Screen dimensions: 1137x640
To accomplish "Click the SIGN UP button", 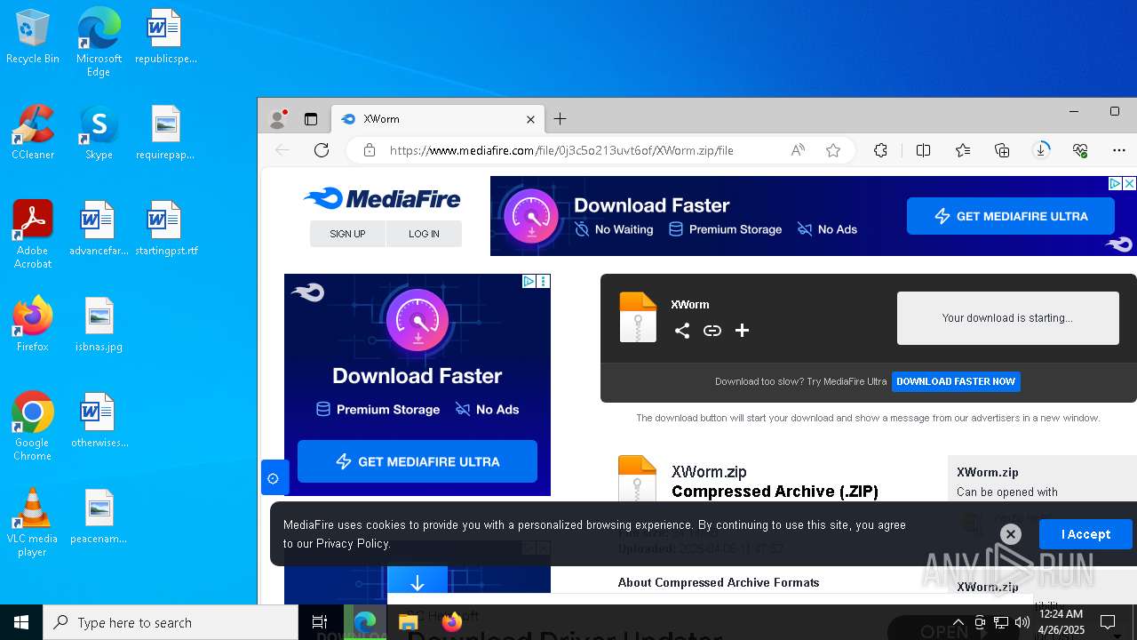I will (347, 234).
